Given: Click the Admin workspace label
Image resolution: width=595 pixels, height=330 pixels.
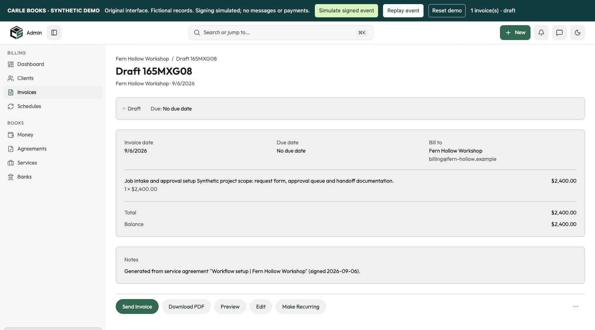Looking at the screenshot, I should (x=34, y=33).
